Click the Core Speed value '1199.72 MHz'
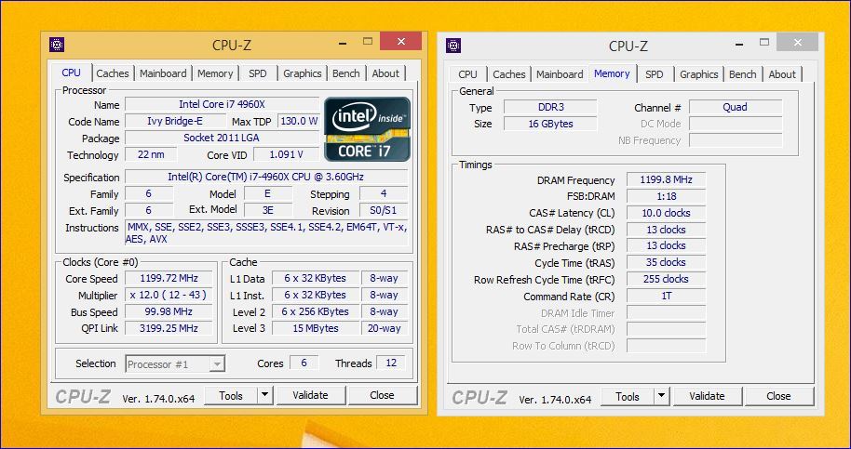Screen dimensions: 851x449 pos(169,278)
